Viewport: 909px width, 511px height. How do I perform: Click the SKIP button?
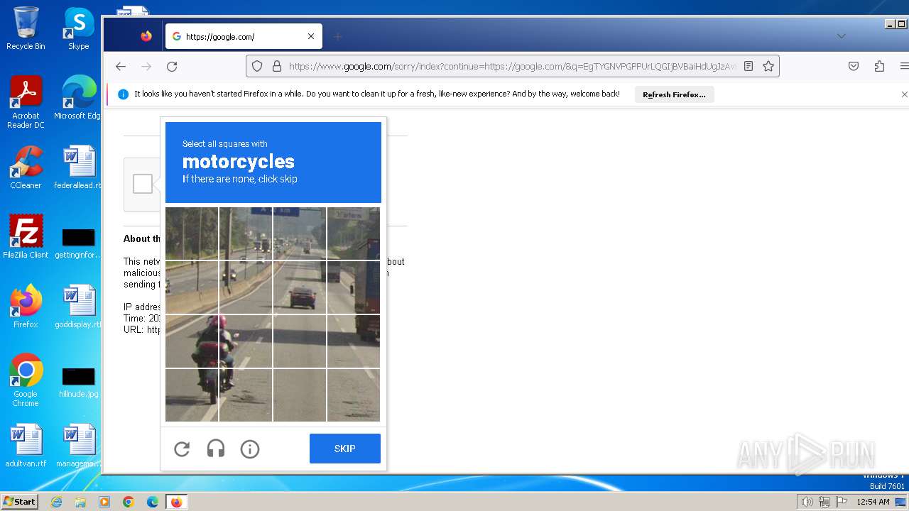tap(345, 449)
